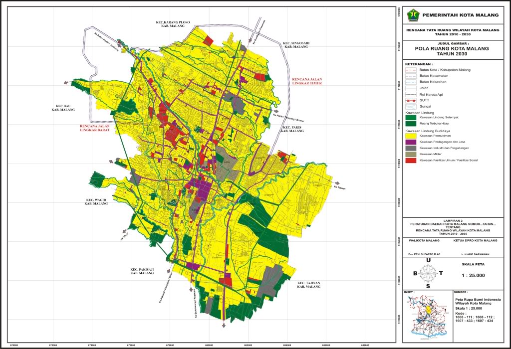The height and width of the screenshot is (349, 511).
Task: Click the 'KETERANGAN :' legend heading
Action: (419, 64)
